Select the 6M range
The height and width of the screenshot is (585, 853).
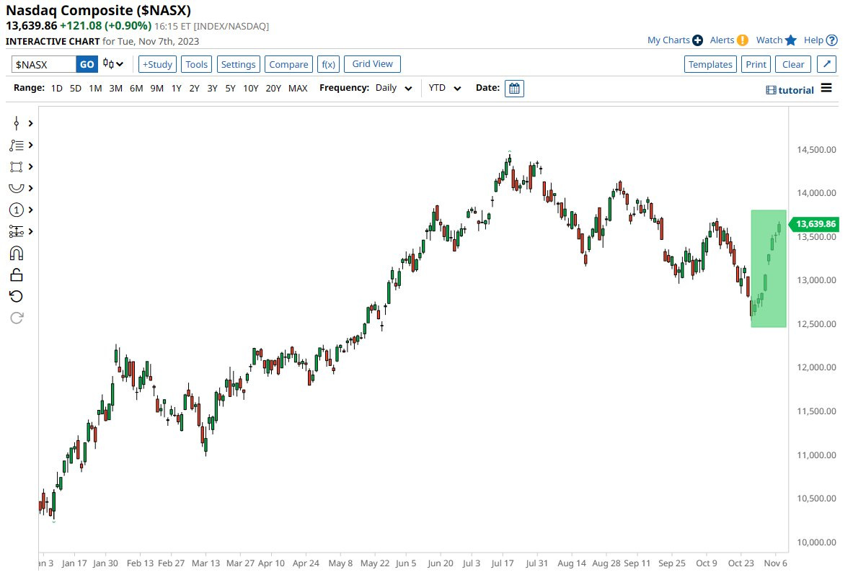(136, 88)
